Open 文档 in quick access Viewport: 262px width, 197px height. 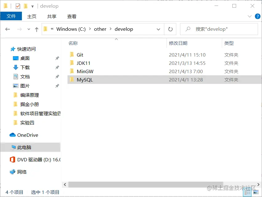(x=25, y=77)
